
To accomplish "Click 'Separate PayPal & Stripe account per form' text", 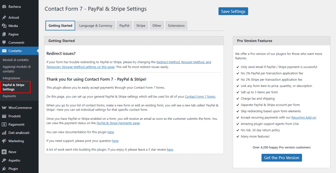I will pos(270,105).
